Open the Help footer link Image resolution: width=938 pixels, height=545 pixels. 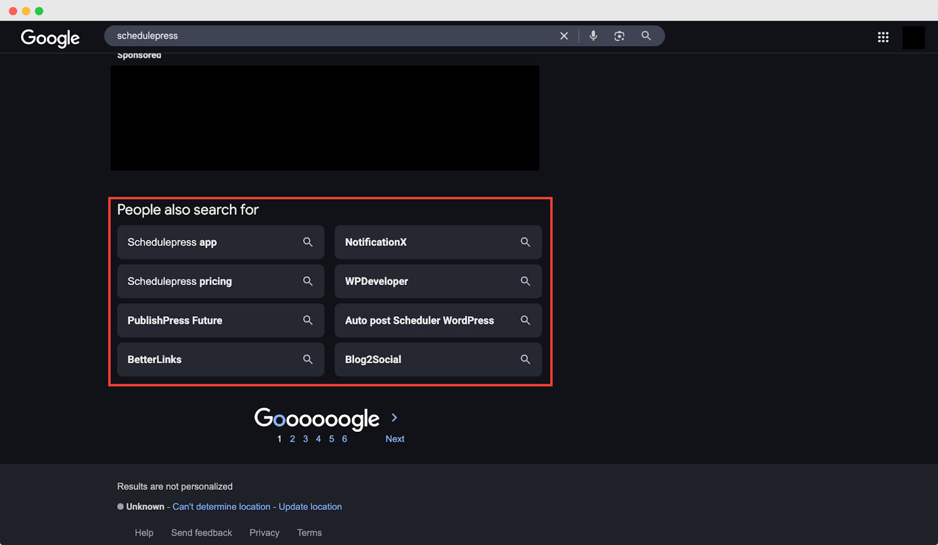pyautogui.click(x=144, y=533)
